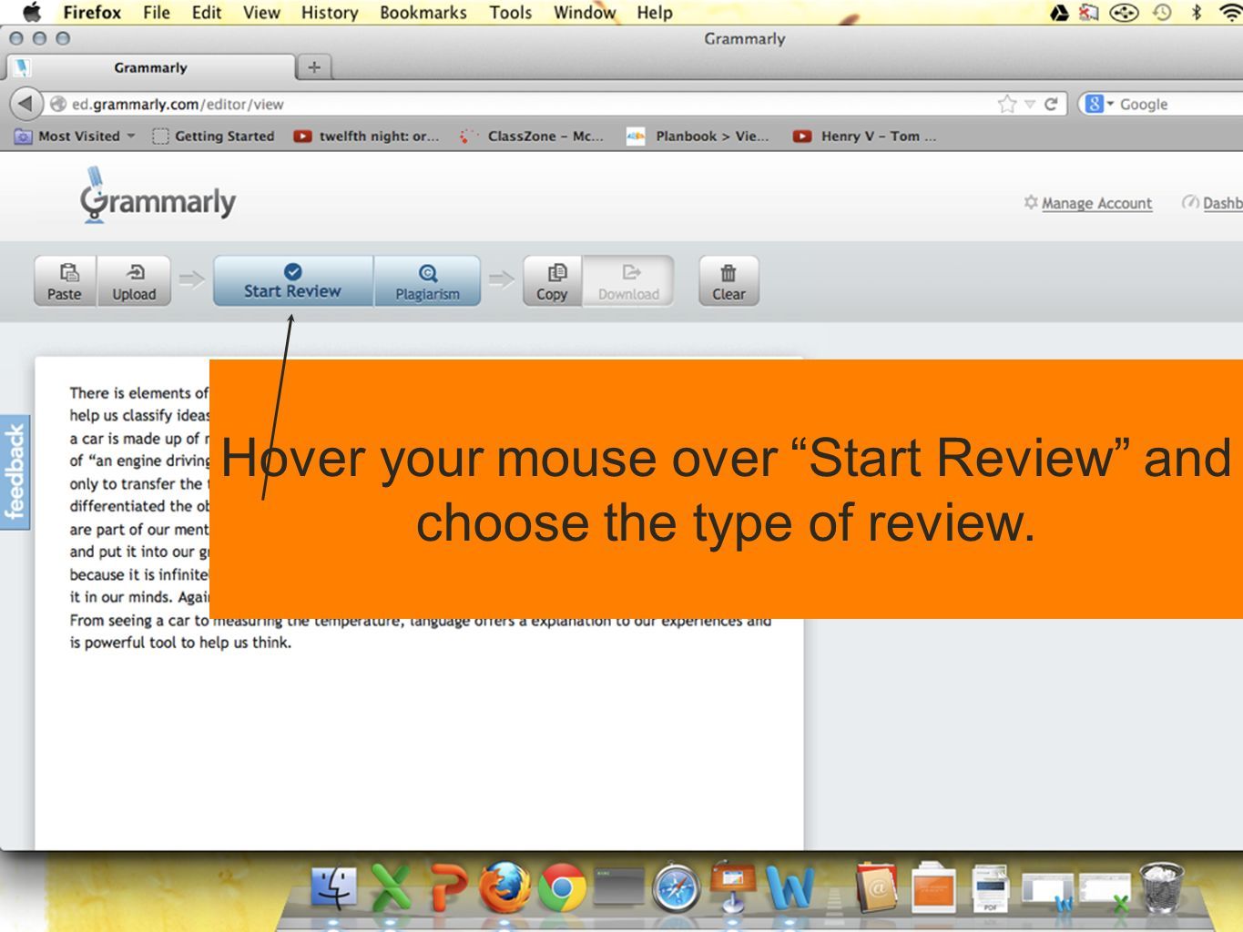Go back with the browser back arrow
This screenshot has height=932, width=1243.
(x=26, y=104)
